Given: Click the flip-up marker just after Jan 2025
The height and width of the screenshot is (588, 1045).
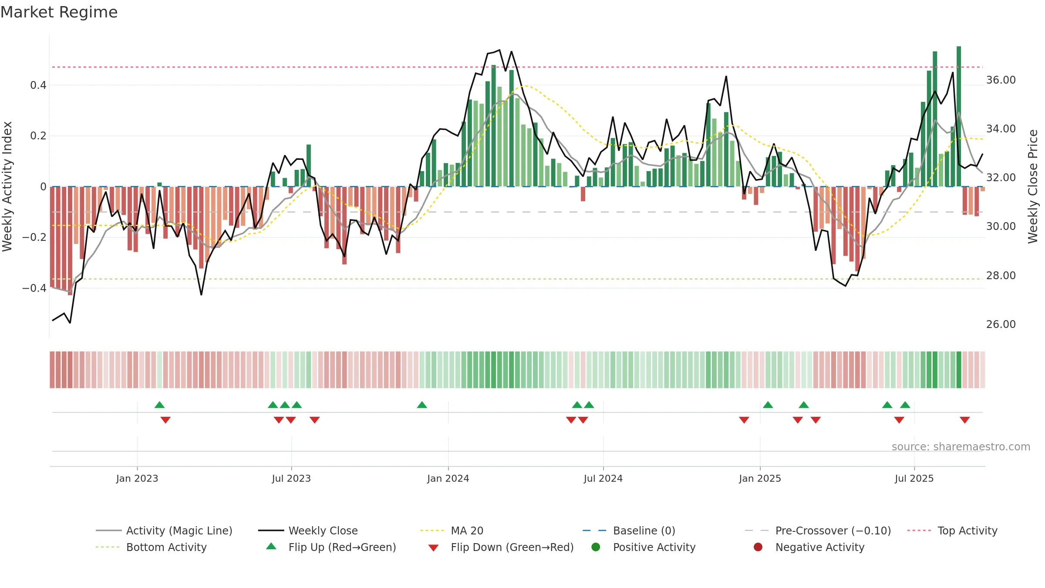Looking at the screenshot, I should [x=768, y=405].
